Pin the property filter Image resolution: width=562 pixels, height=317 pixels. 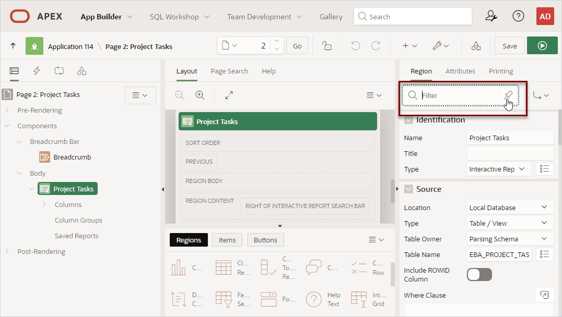pyautogui.click(x=507, y=95)
